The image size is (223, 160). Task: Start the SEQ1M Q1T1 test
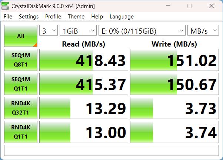[20, 84]
